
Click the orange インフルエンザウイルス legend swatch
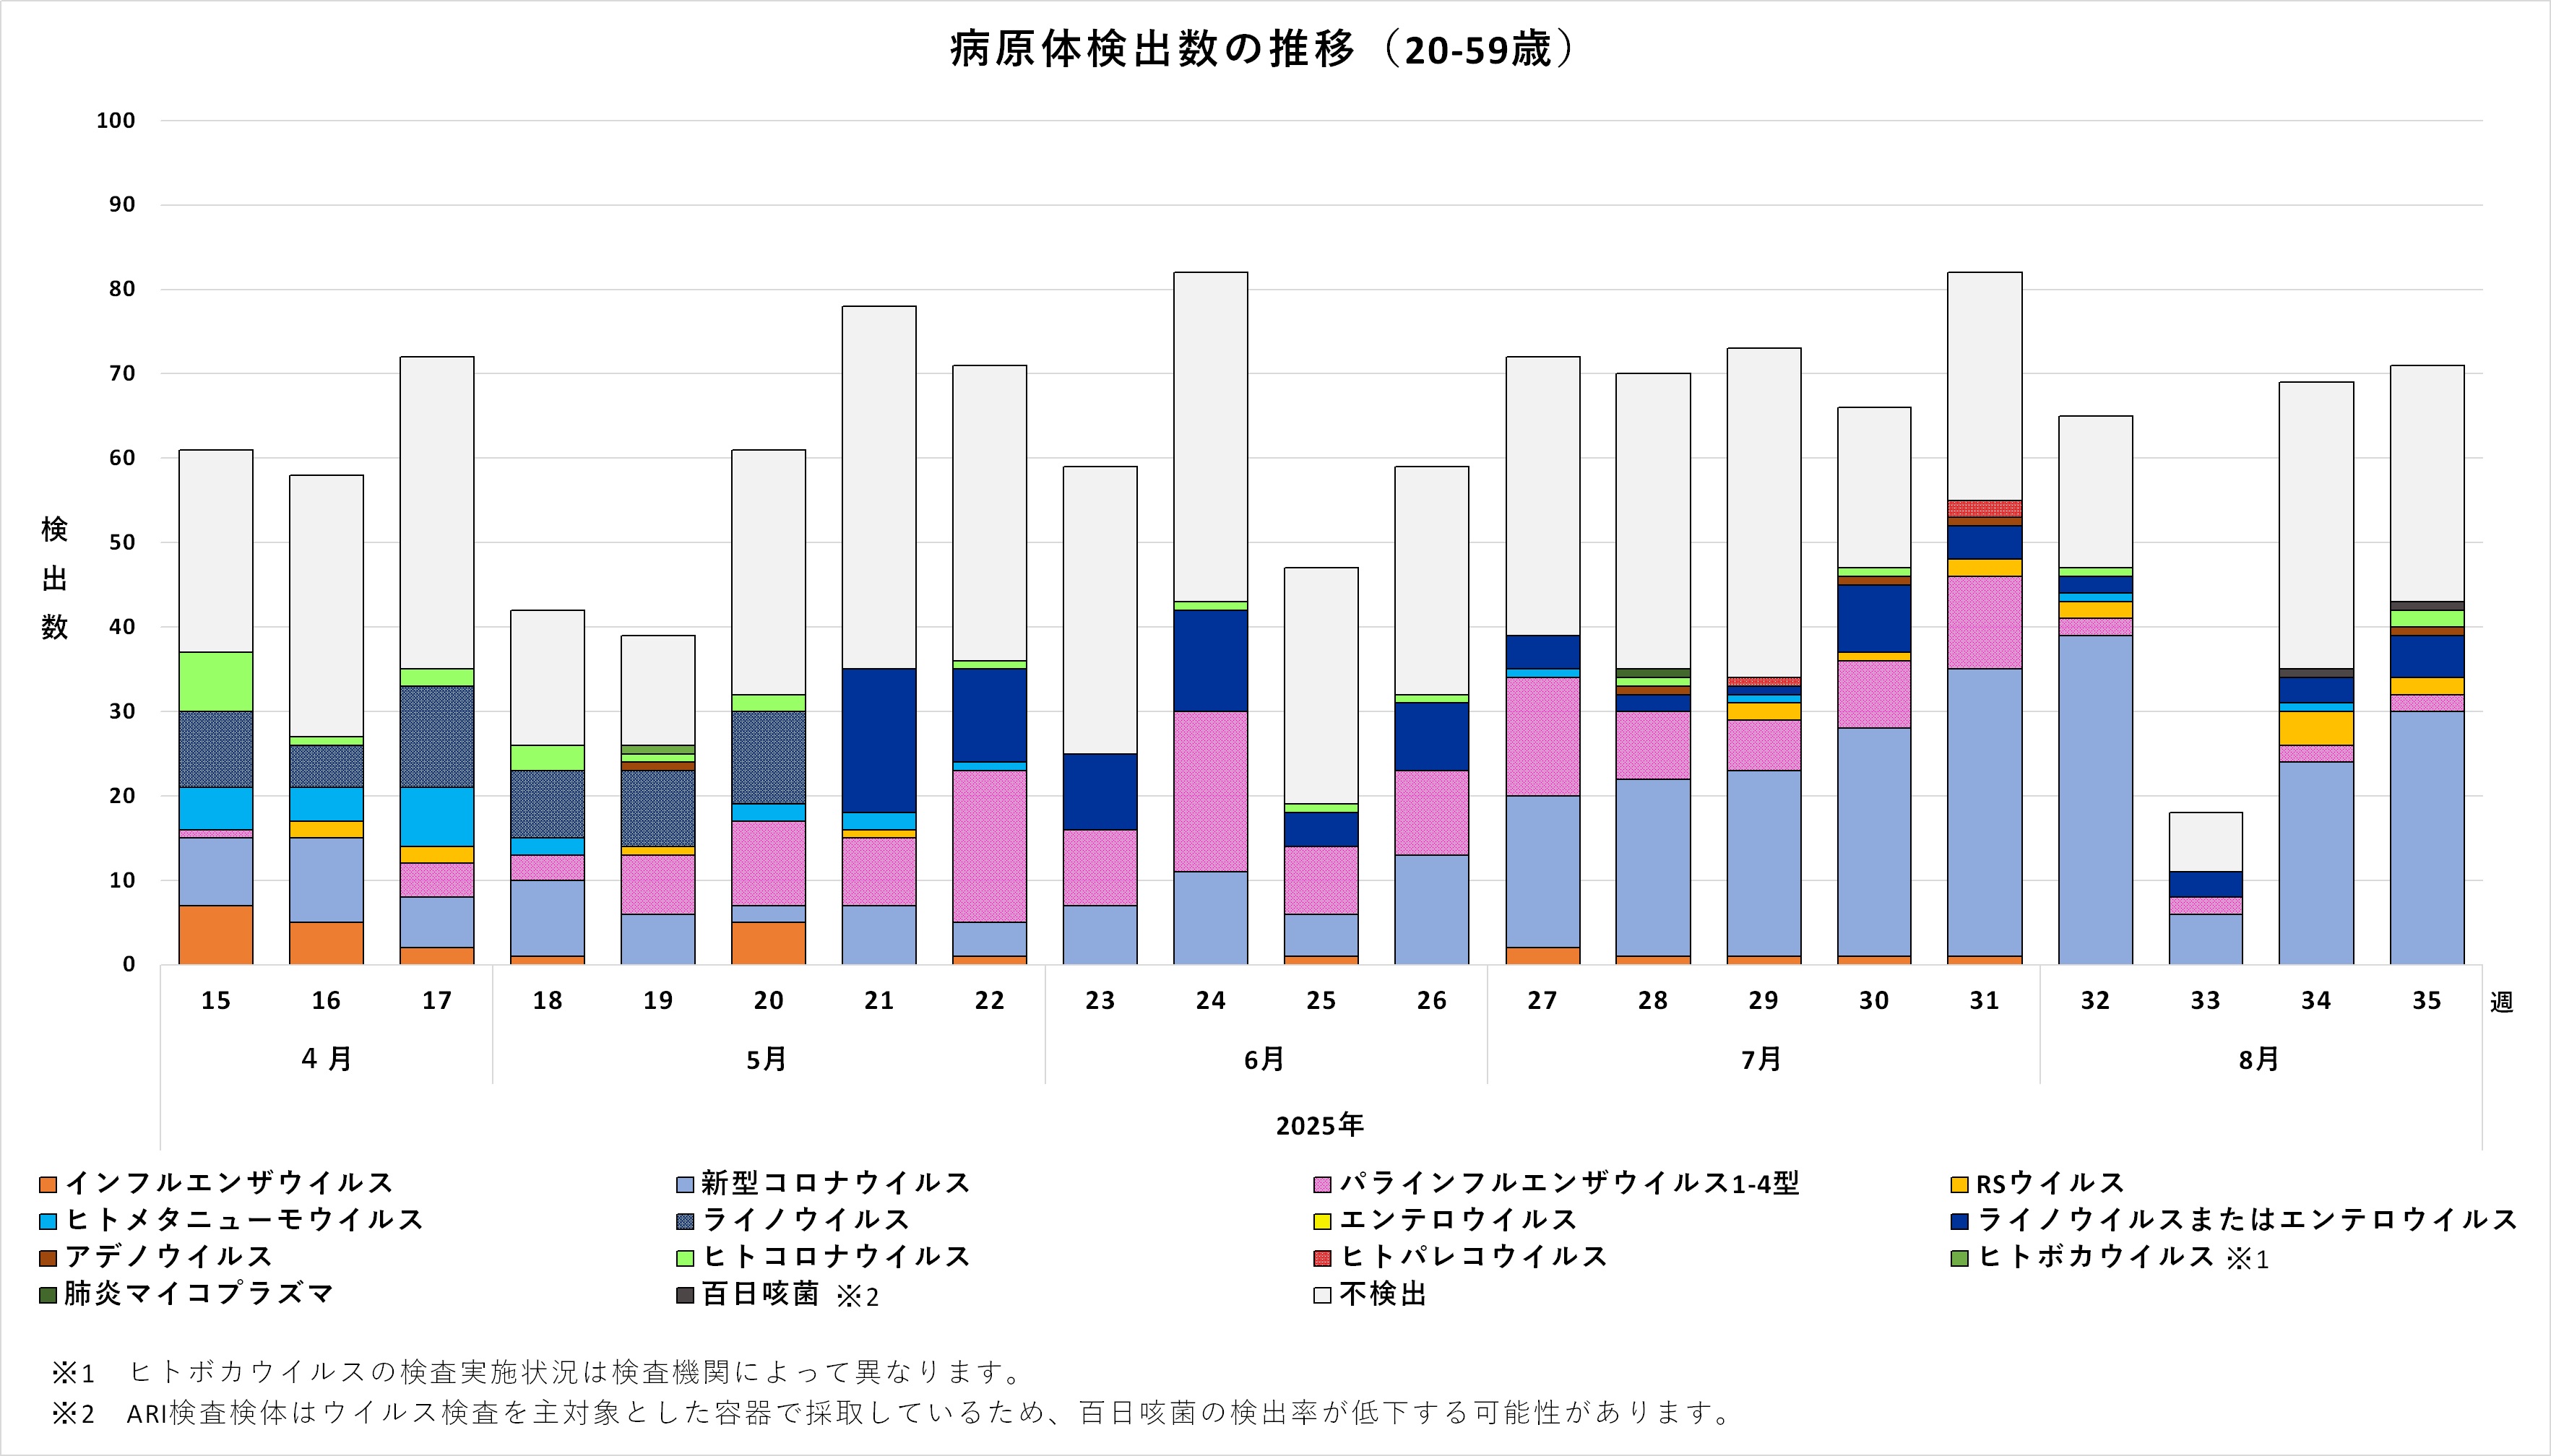48,1184
